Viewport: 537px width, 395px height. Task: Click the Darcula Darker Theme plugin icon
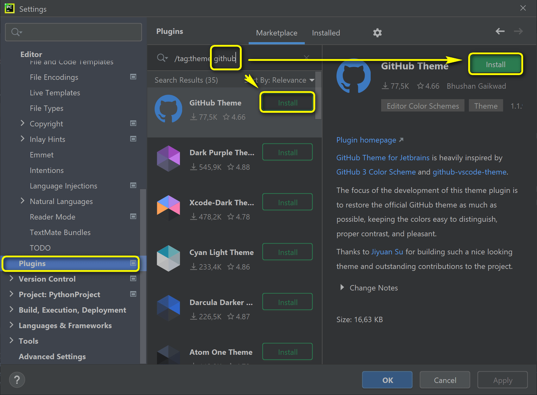pyautogui.click(x=168, y=308)
